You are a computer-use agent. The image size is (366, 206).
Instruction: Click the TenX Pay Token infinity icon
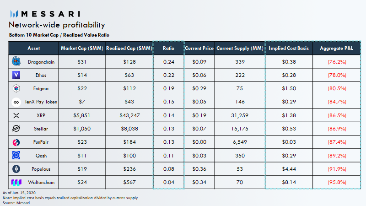[16, 102]
